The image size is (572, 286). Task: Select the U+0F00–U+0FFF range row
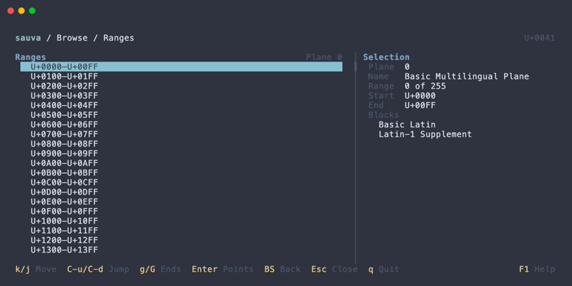(182, 211)
